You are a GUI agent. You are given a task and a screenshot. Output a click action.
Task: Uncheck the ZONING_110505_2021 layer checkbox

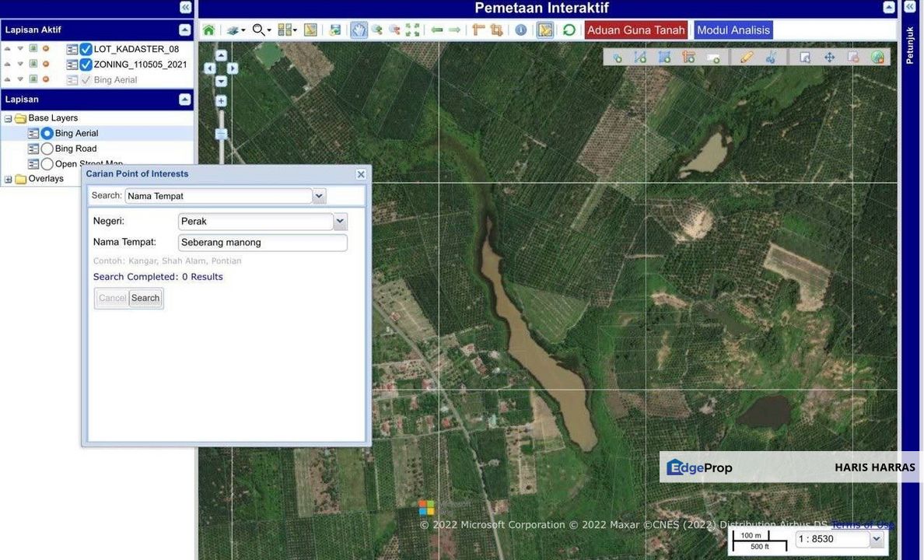tap(86, 65)
